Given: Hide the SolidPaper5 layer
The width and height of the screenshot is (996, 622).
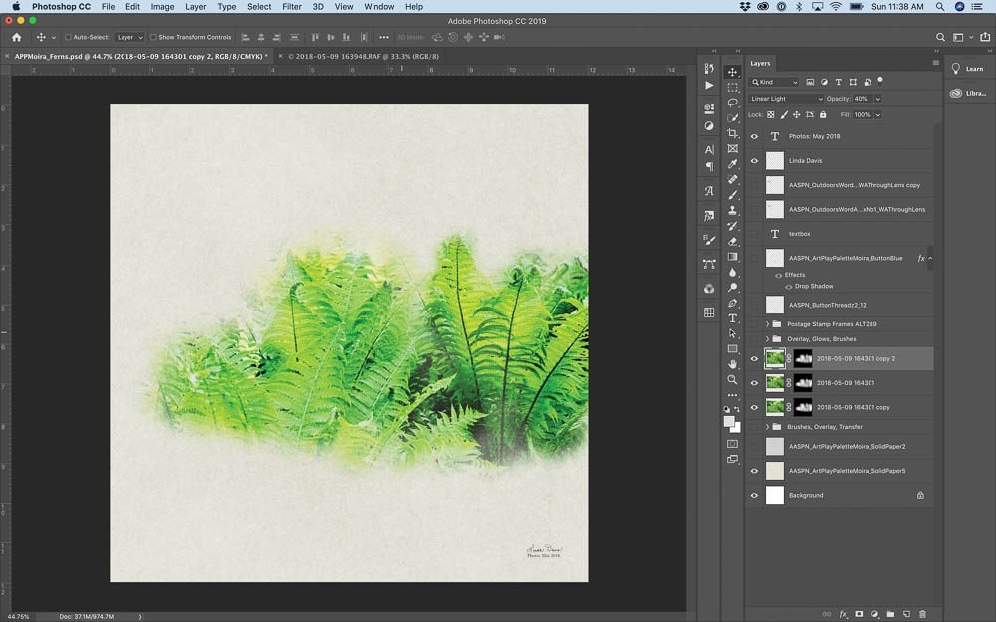Looking at the screenshot, I should [754, 471].
